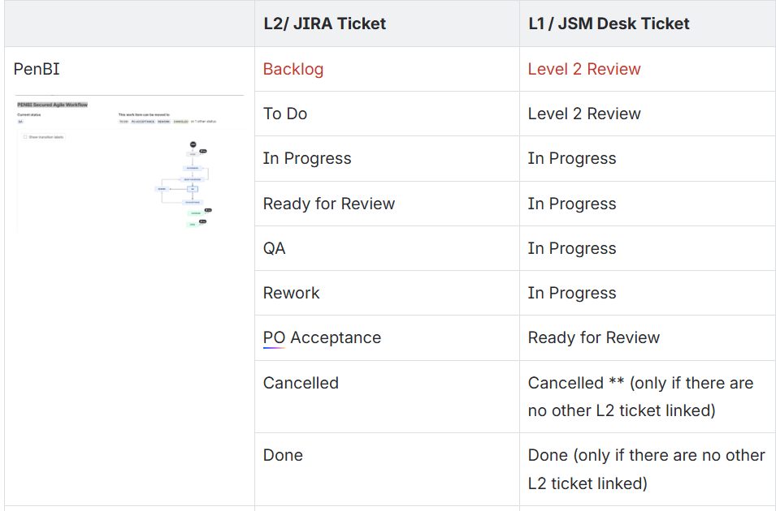This screenshot has height=511, width=776.
Task: Click the L1 / JSM Desk Ticket header
Action: (x=609, y=24)
